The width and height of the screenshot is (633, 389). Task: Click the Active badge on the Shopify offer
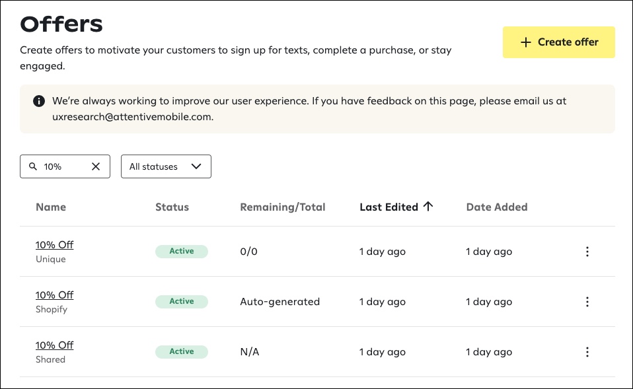pos(182,301)
